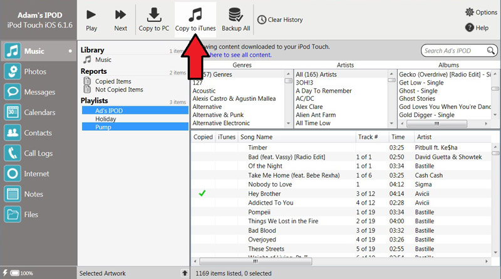The image size is (501, 279).
Task: Expand the Selected Artwork panel arrow
Action: [185, 273]
